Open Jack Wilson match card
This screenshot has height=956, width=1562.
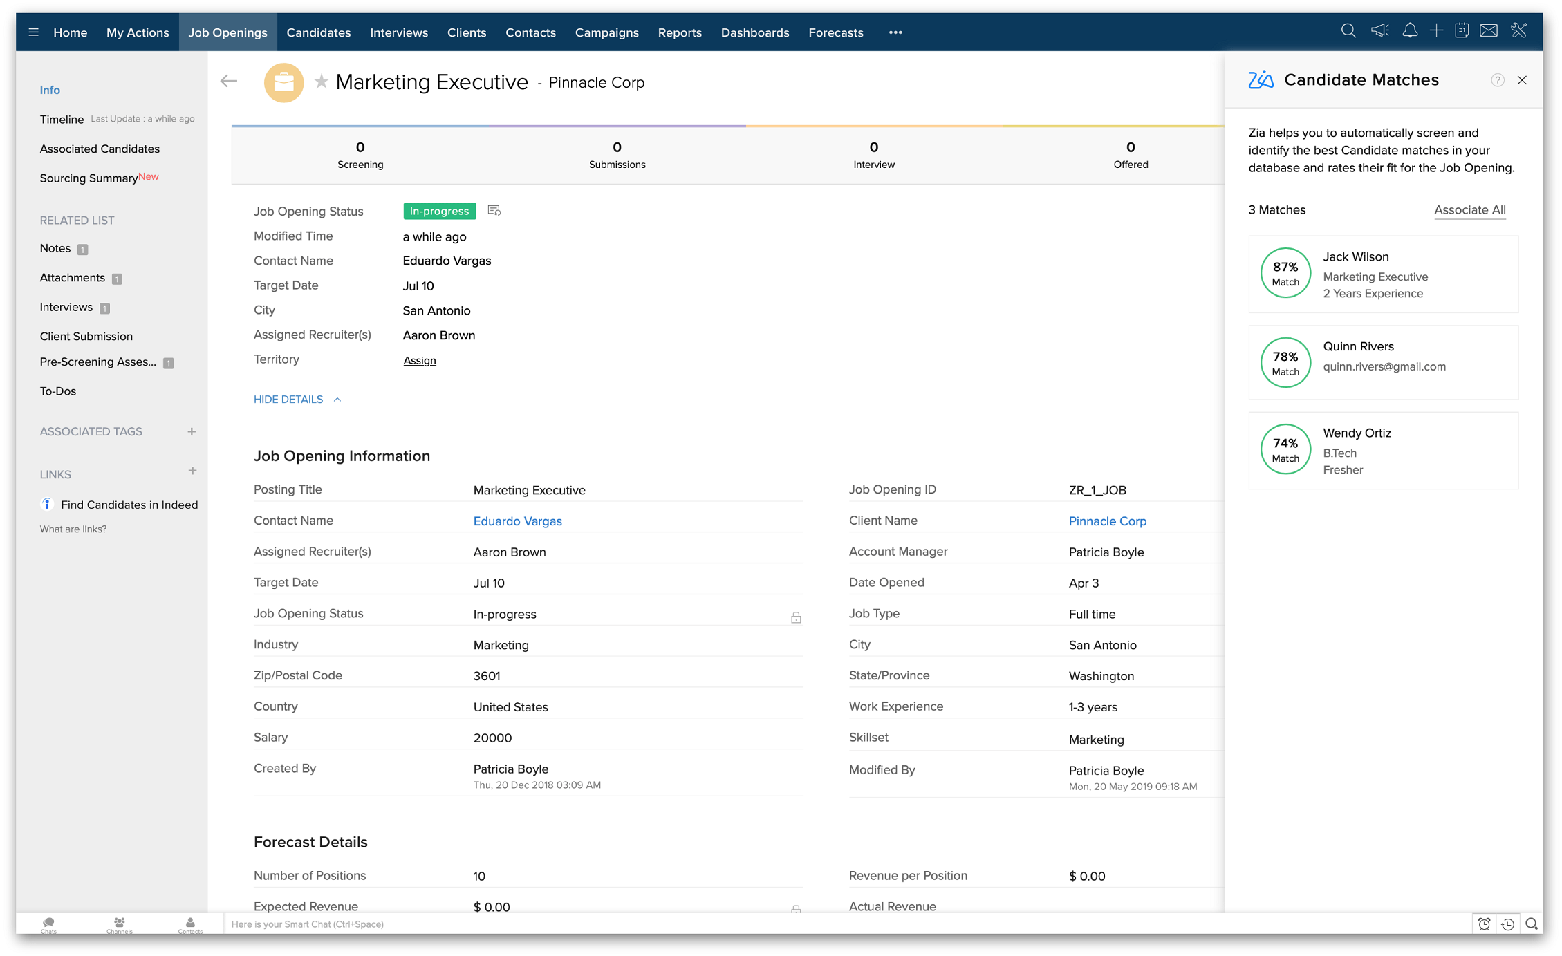pyautogui.click(x=1383, y=274)
